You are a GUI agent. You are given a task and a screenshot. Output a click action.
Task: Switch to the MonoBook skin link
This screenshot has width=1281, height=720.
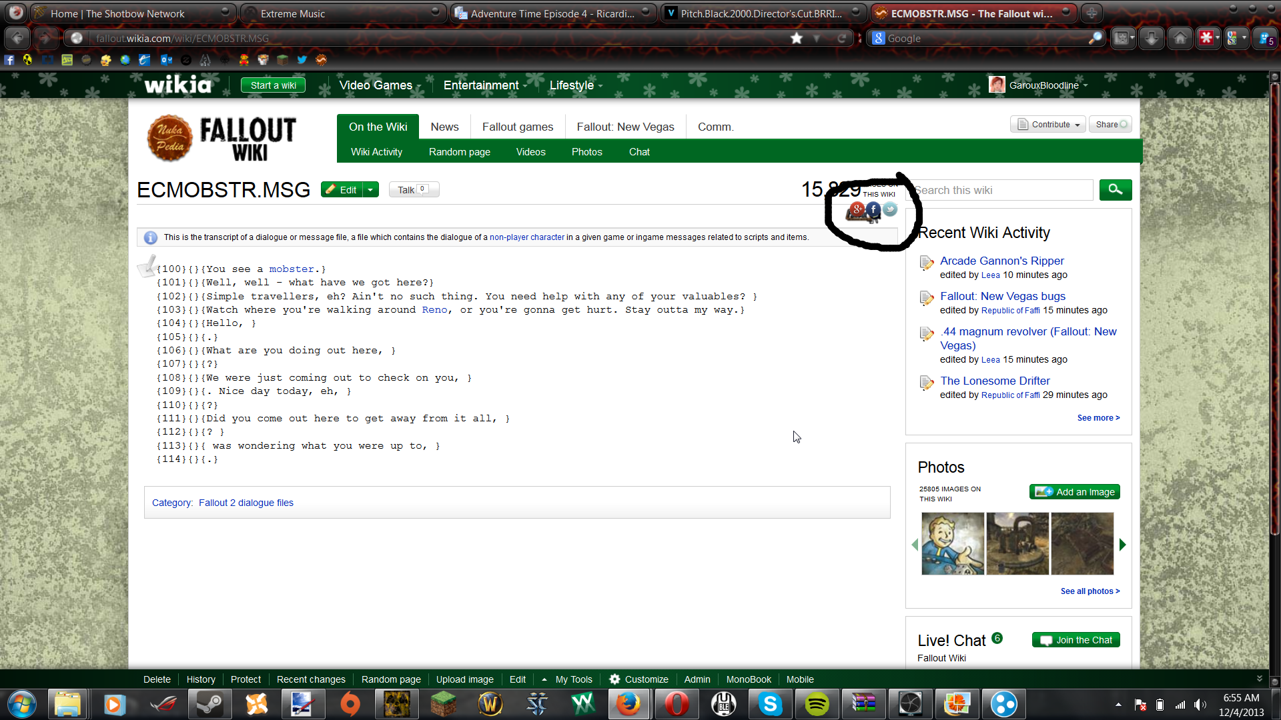pos(749,679)
